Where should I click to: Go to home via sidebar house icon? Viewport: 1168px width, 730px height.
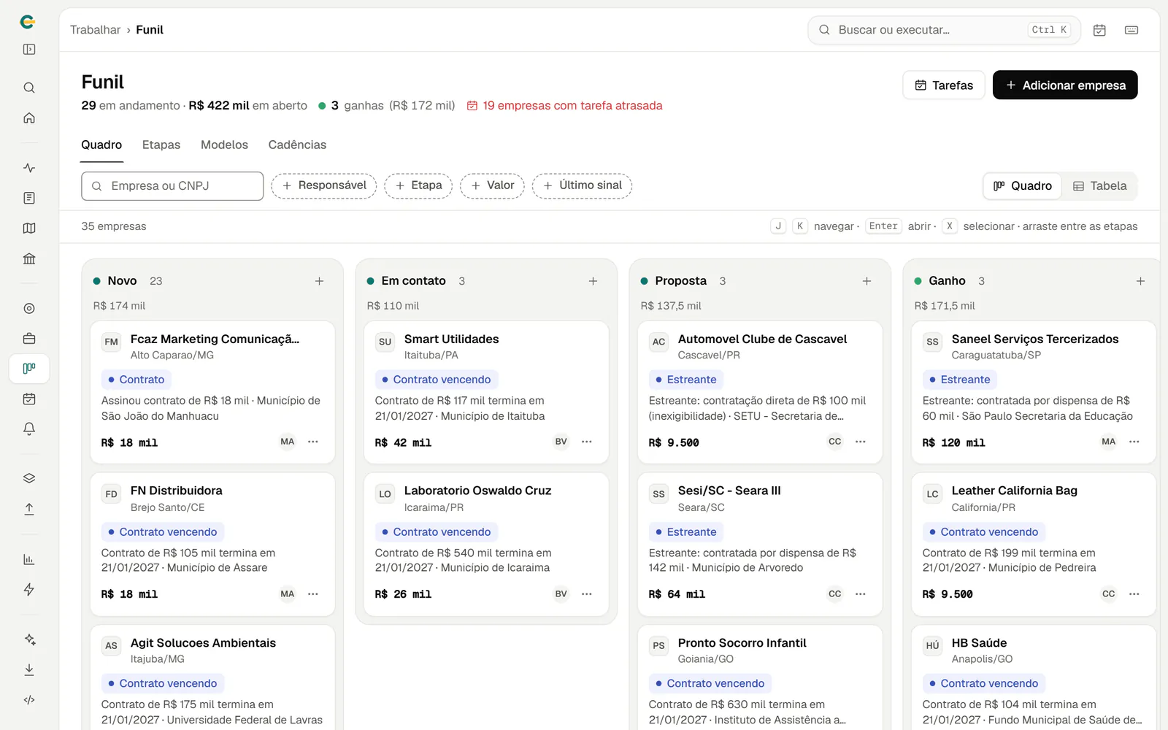pyautogui.click(x=29, y=118)
